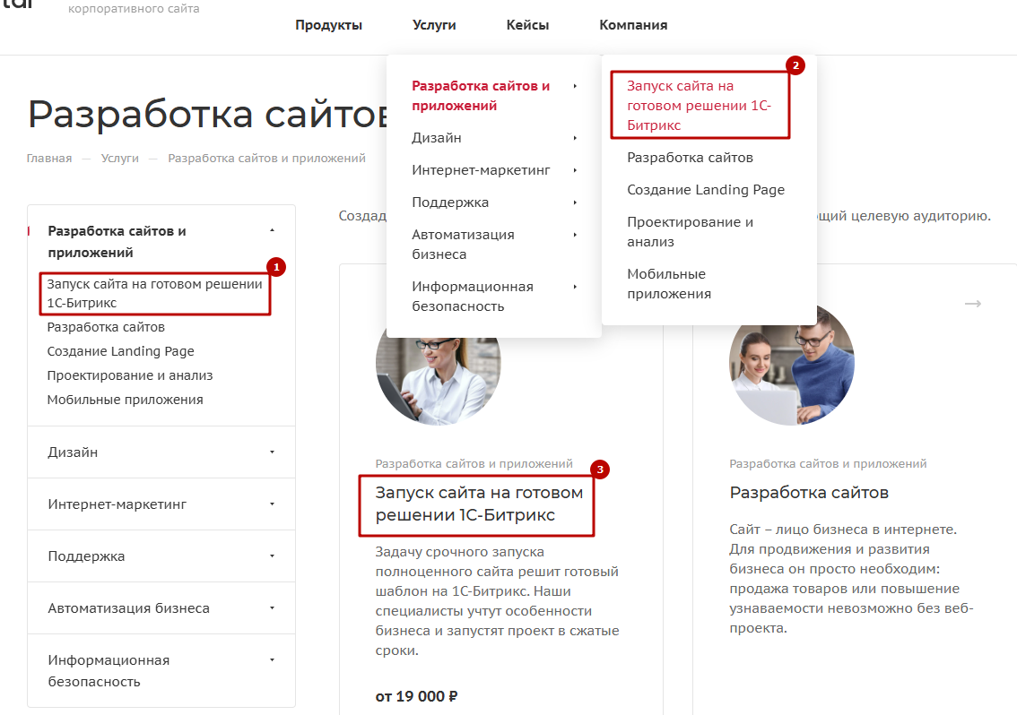The height and width of the screenshot is (715, 1017).
Task: Select Поддержка in the dropdown menu
Action: [450, 202]
